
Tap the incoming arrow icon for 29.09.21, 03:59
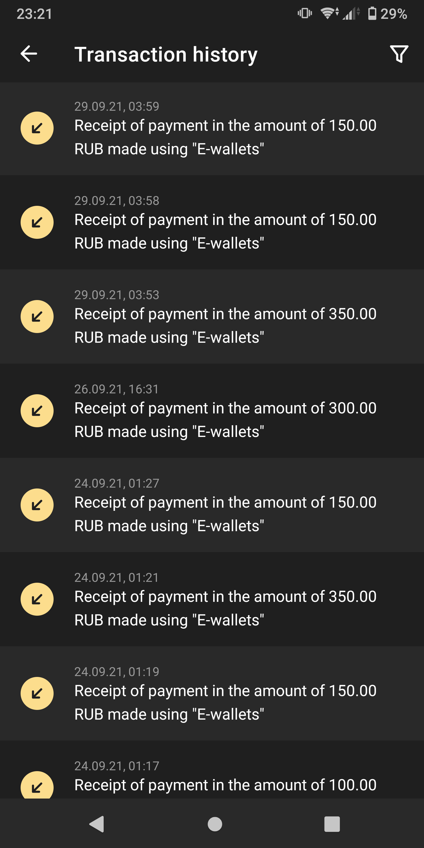tap(37, 128)
